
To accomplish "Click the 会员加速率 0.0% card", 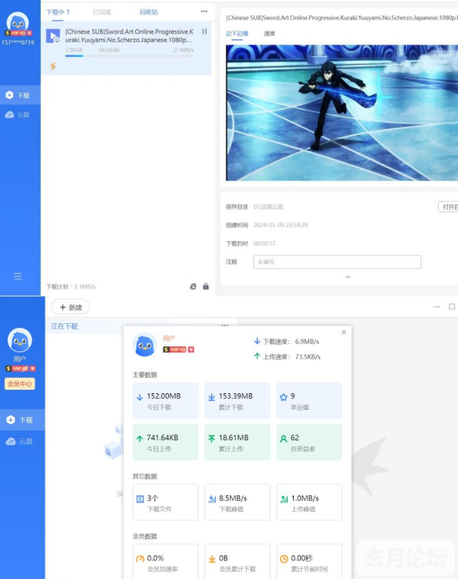I will [x=166, y=561].
